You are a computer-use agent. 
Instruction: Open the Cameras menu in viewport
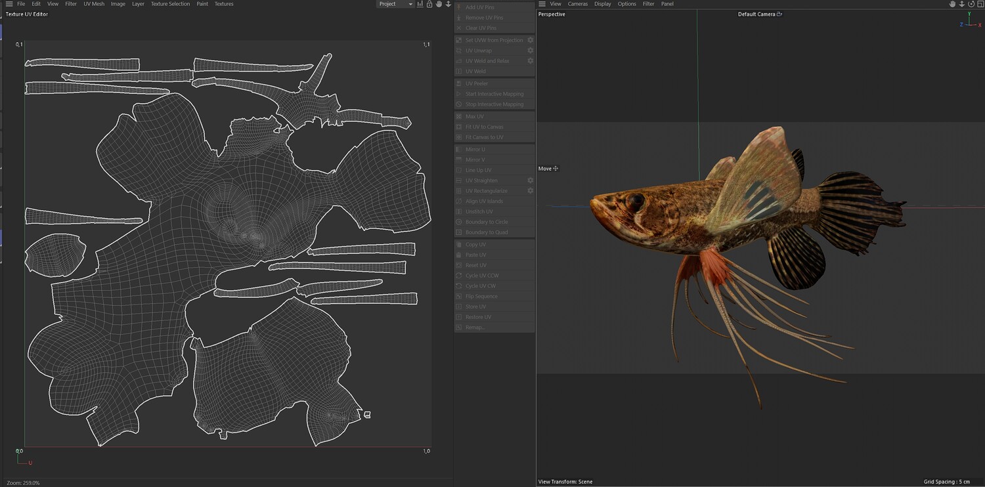pos(578,4)
